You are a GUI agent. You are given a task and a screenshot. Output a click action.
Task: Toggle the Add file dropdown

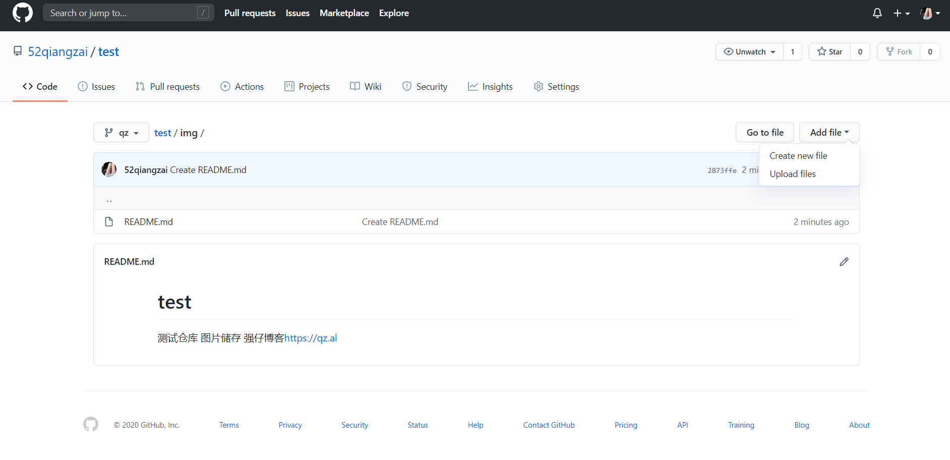829,133
